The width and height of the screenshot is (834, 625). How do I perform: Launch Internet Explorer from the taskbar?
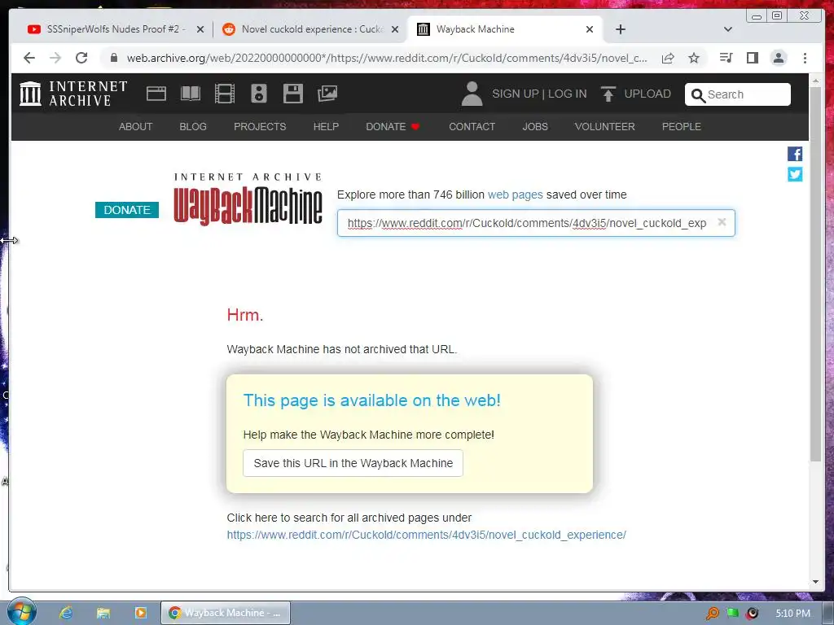coord(66,613)
